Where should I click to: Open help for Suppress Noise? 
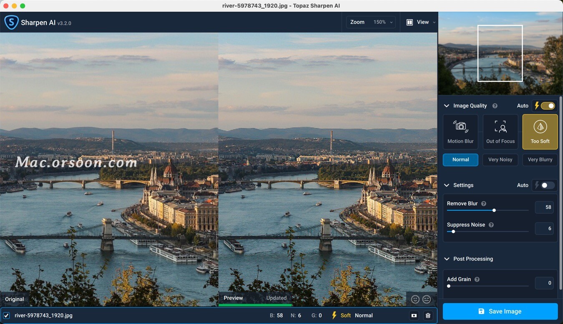click(491, 225)
